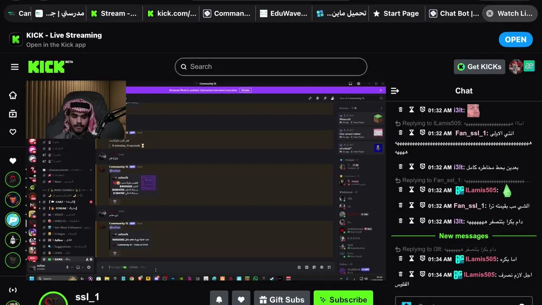Jump to the 'Replying to Fan_ssl_1' reply reference
The image size is (542, 305).
(462, 180)
